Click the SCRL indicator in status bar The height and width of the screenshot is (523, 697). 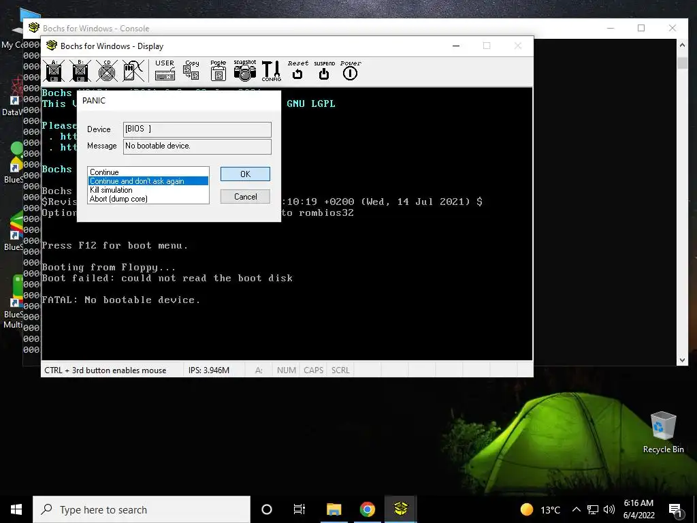point(340,370)
